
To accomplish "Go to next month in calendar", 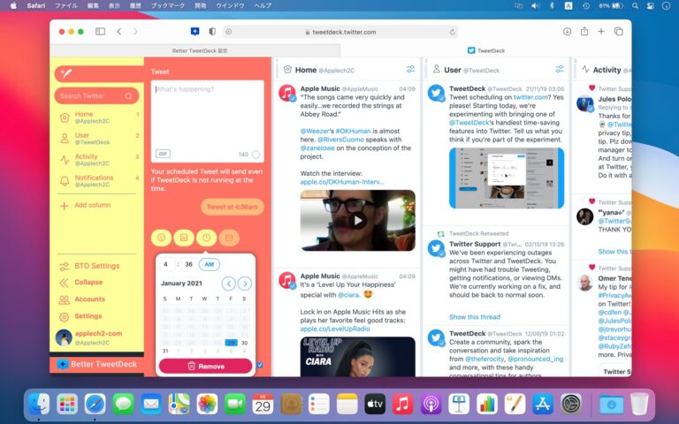I will pos(245,284).
